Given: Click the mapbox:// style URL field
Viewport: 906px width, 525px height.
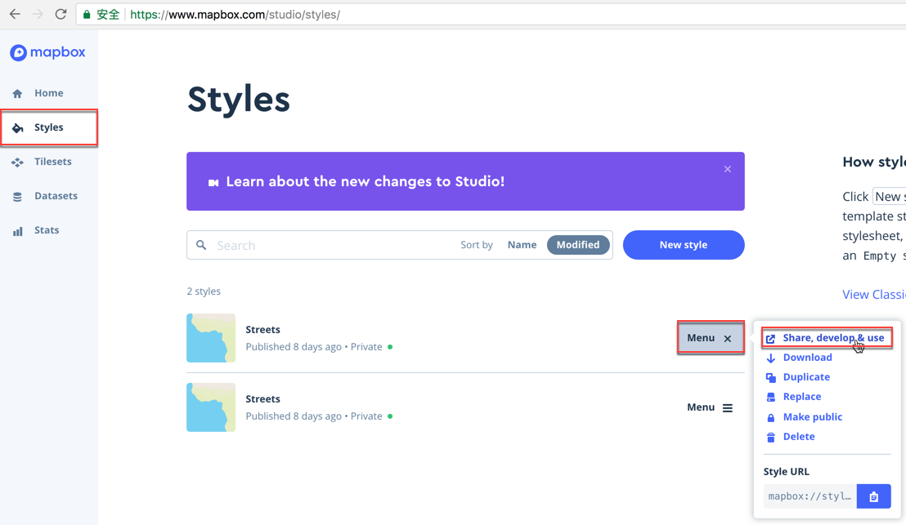Looking at the screenshot, I should coord(810,496).
